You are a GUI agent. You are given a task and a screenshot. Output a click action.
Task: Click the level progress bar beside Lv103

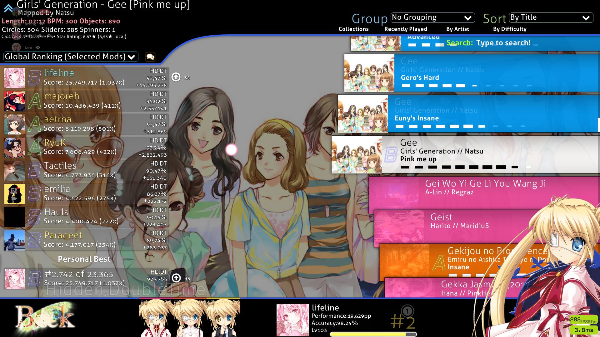coord(373,334)
